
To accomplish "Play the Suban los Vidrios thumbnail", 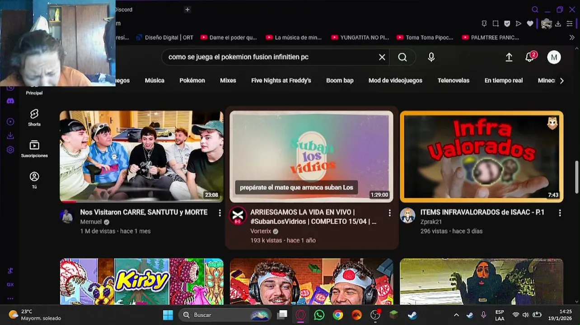I will [x=311, y=156].
